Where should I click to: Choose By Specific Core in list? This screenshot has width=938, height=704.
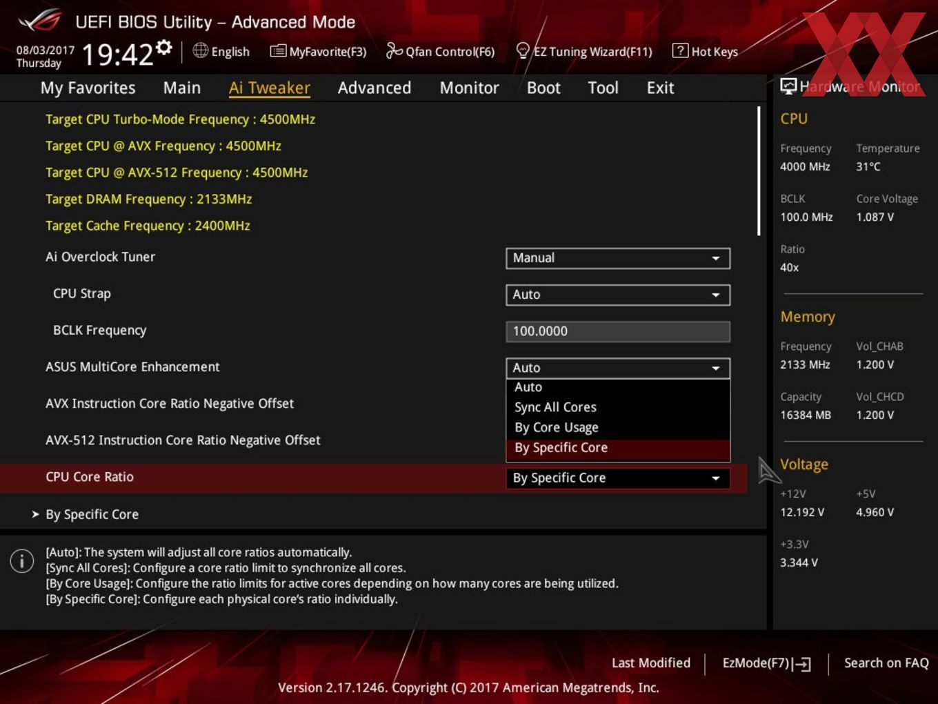click(618, 448)
